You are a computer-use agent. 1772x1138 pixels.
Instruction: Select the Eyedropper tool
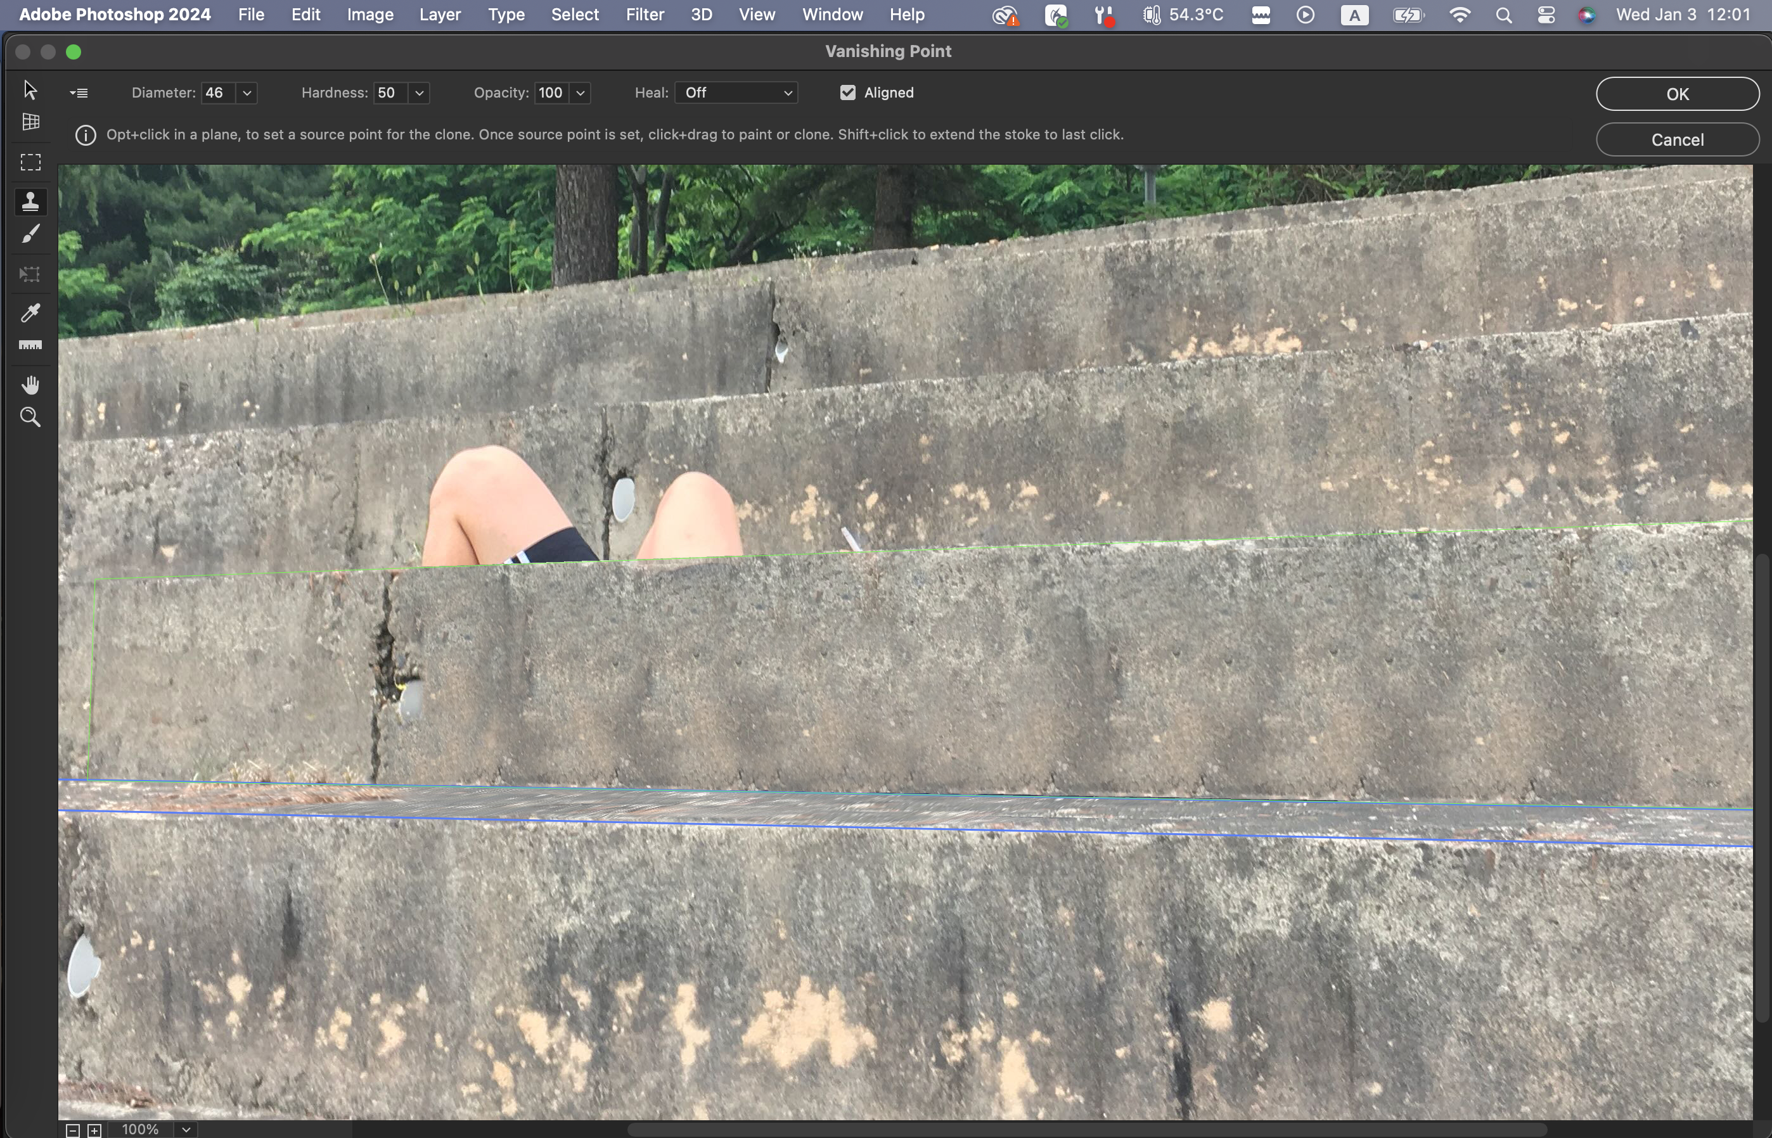(x=30, y=312)
